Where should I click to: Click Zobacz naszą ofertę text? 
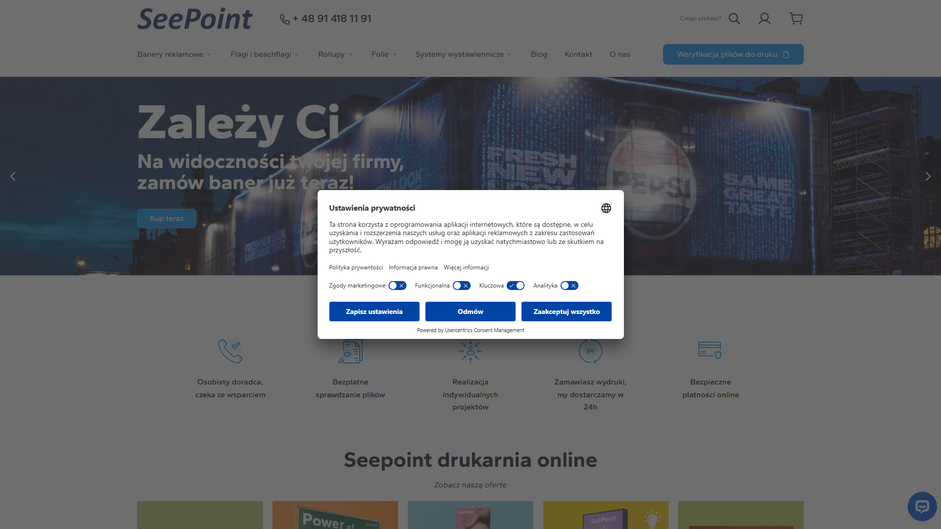click(470, 485)
